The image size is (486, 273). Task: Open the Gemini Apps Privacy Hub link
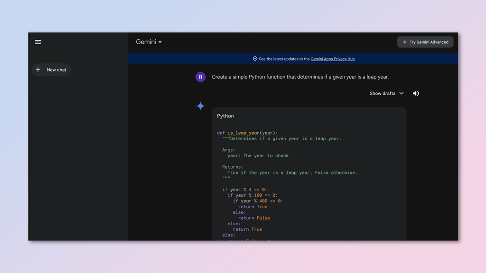pyautogui.click(x=333, y=59)
